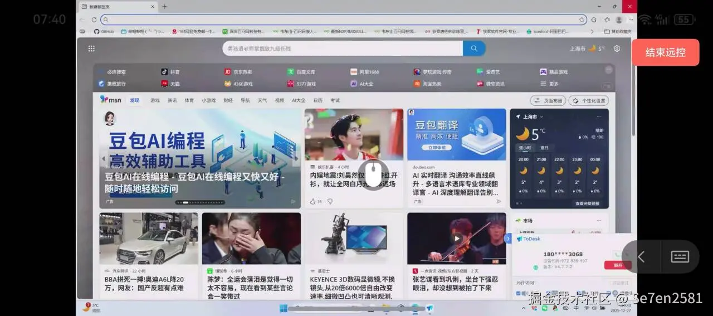
Task: Select the 游戏 feed tab
Action: [155, 100]
